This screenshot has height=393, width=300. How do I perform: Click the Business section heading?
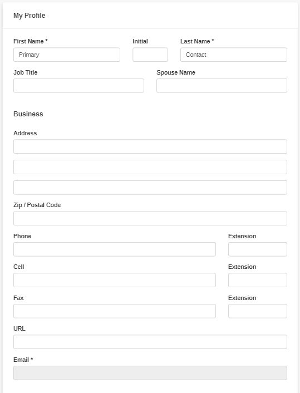click(28, 114)
